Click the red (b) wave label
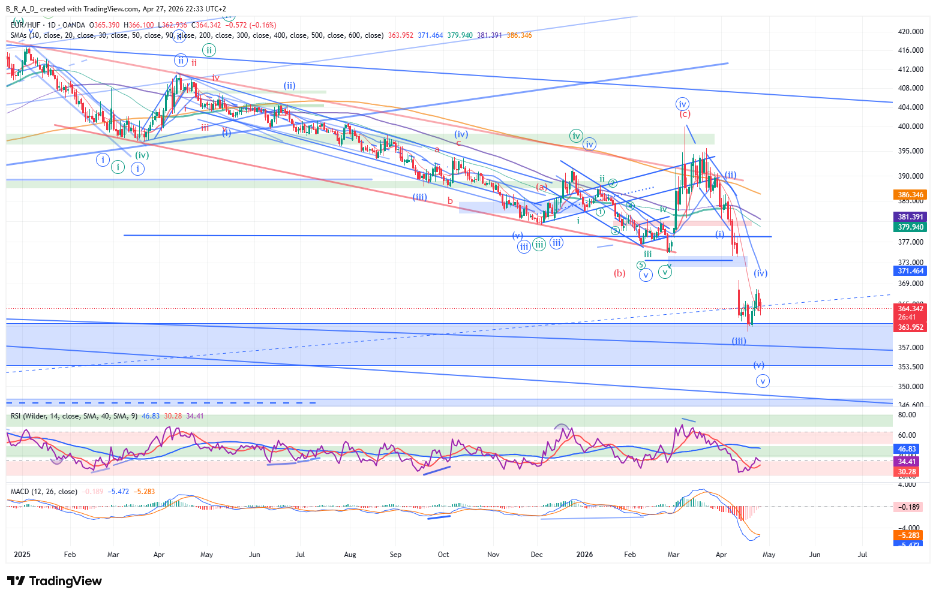The height and width of the screenshot is (599, 936). tap(619, 273)
